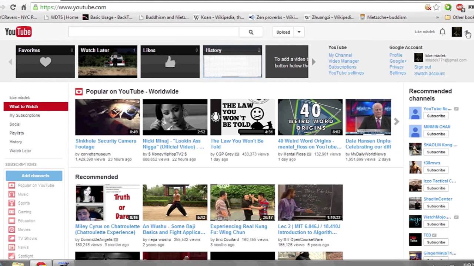Click the Upload button
This screenshot has width=474, height=266.
[x=283, y=32]
